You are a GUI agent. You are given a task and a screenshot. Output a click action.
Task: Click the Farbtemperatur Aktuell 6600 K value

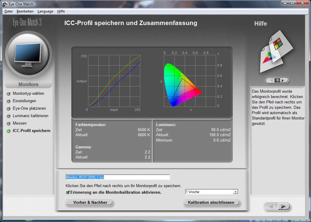click(x=144, y=135)
